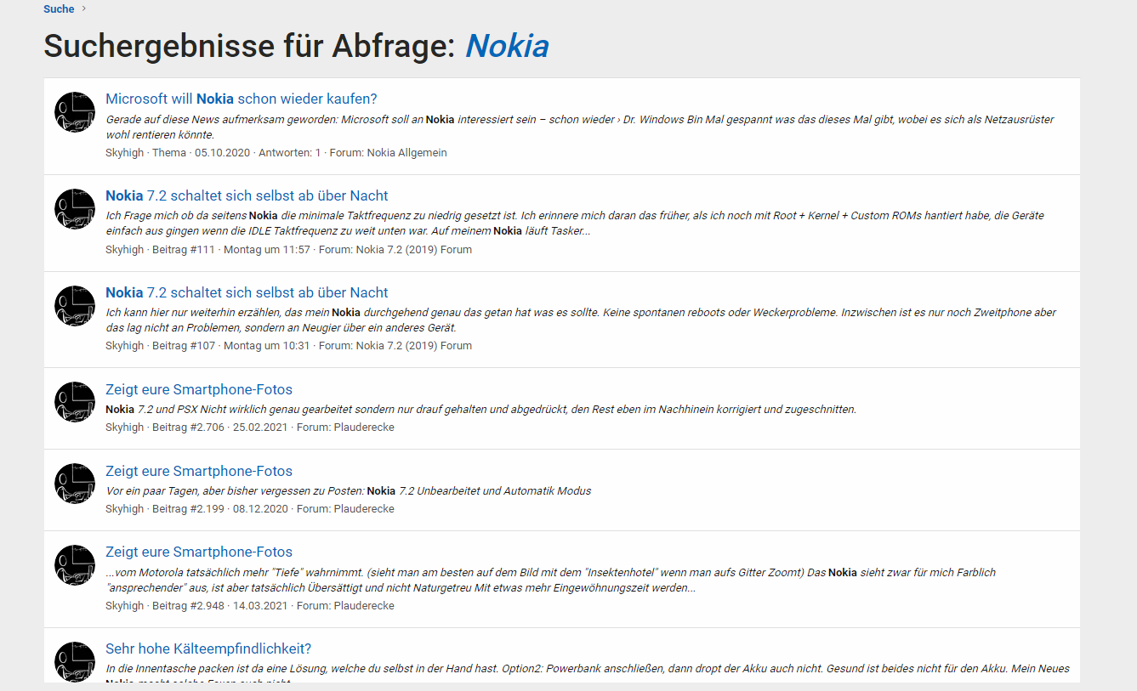Click the 'Beitrag #2.706' label
The height and width of the screenshot is (691, 1137).
[188, 428]
